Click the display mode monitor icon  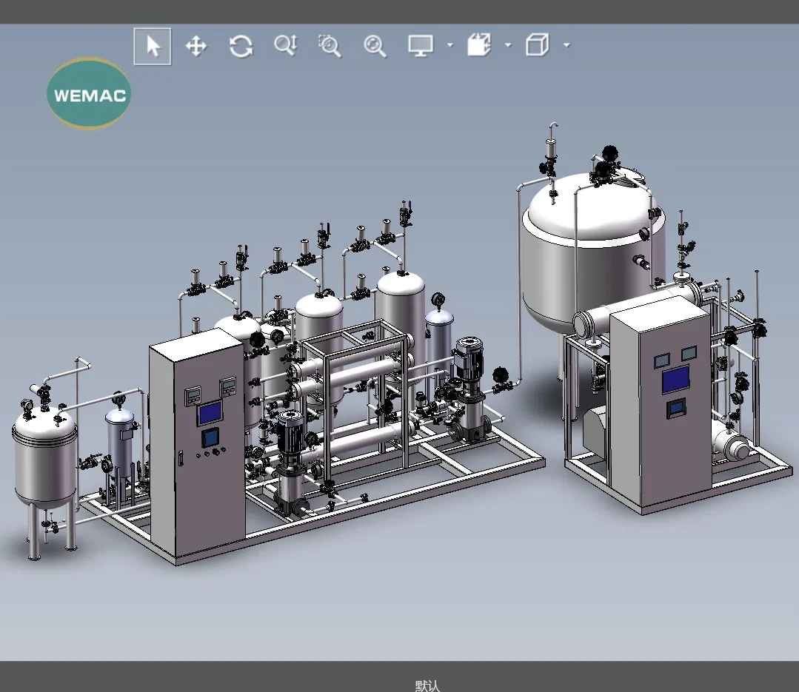[x=421, y=46]
